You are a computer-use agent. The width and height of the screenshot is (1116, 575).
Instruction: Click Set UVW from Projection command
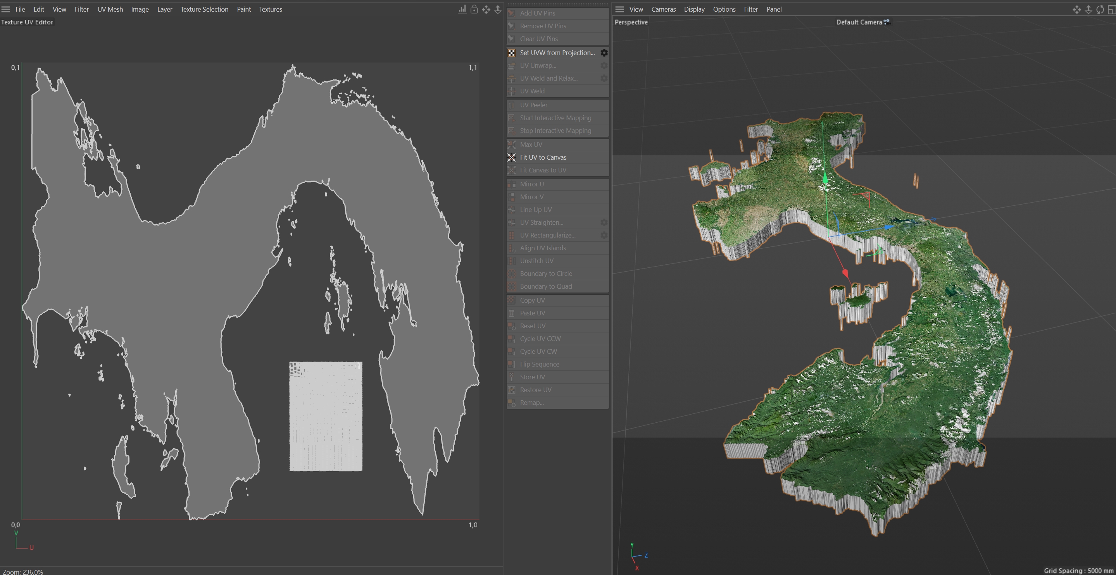[557, 53]
